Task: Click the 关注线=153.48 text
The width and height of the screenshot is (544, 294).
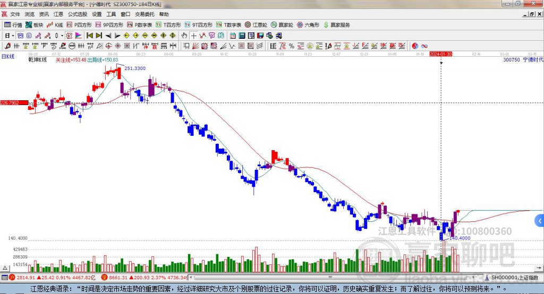Action: pos(71,60)
